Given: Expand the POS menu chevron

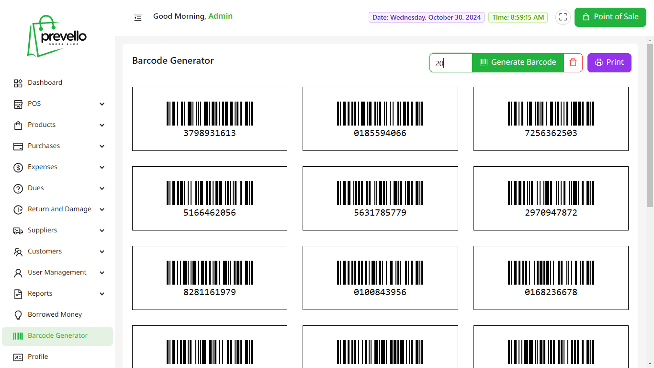Looking at the screenshot, I should 102,104.
